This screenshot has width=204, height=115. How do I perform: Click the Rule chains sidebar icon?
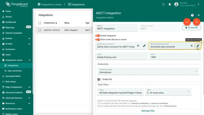point(3,82)
